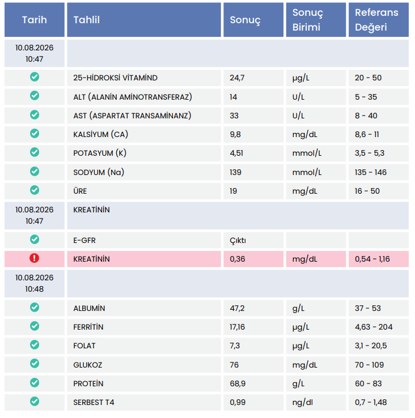Click the green check next to SODYUM (Na)

pyautogui.click(x=35, y=171)
